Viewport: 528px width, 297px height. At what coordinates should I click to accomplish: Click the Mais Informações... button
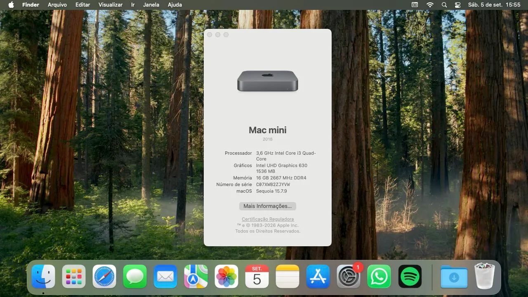pos(268,206)
